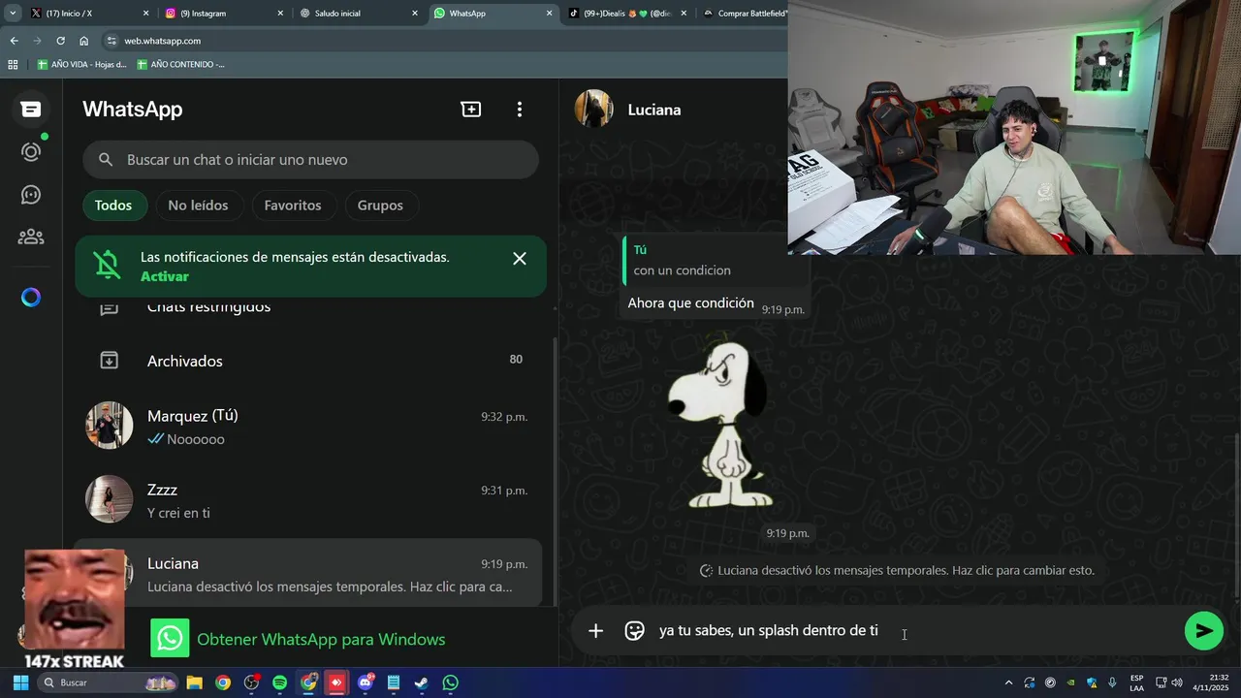Close the Instagram browser tab
Screen dimensions: 1241x698
tap(281, 14)
